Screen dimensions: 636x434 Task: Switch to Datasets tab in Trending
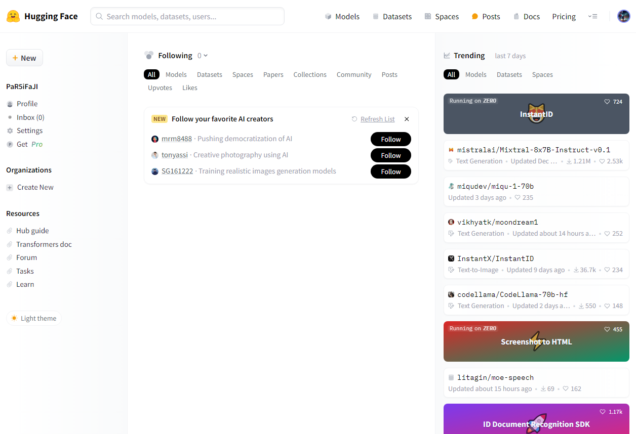click(509, 74)
